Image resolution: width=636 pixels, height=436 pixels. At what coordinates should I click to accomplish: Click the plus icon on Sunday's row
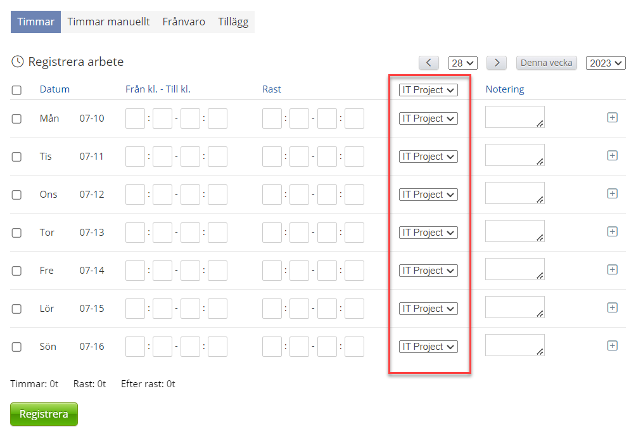[612, 345]
